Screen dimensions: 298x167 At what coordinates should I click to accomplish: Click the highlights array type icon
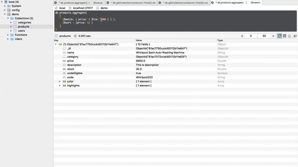64,85
